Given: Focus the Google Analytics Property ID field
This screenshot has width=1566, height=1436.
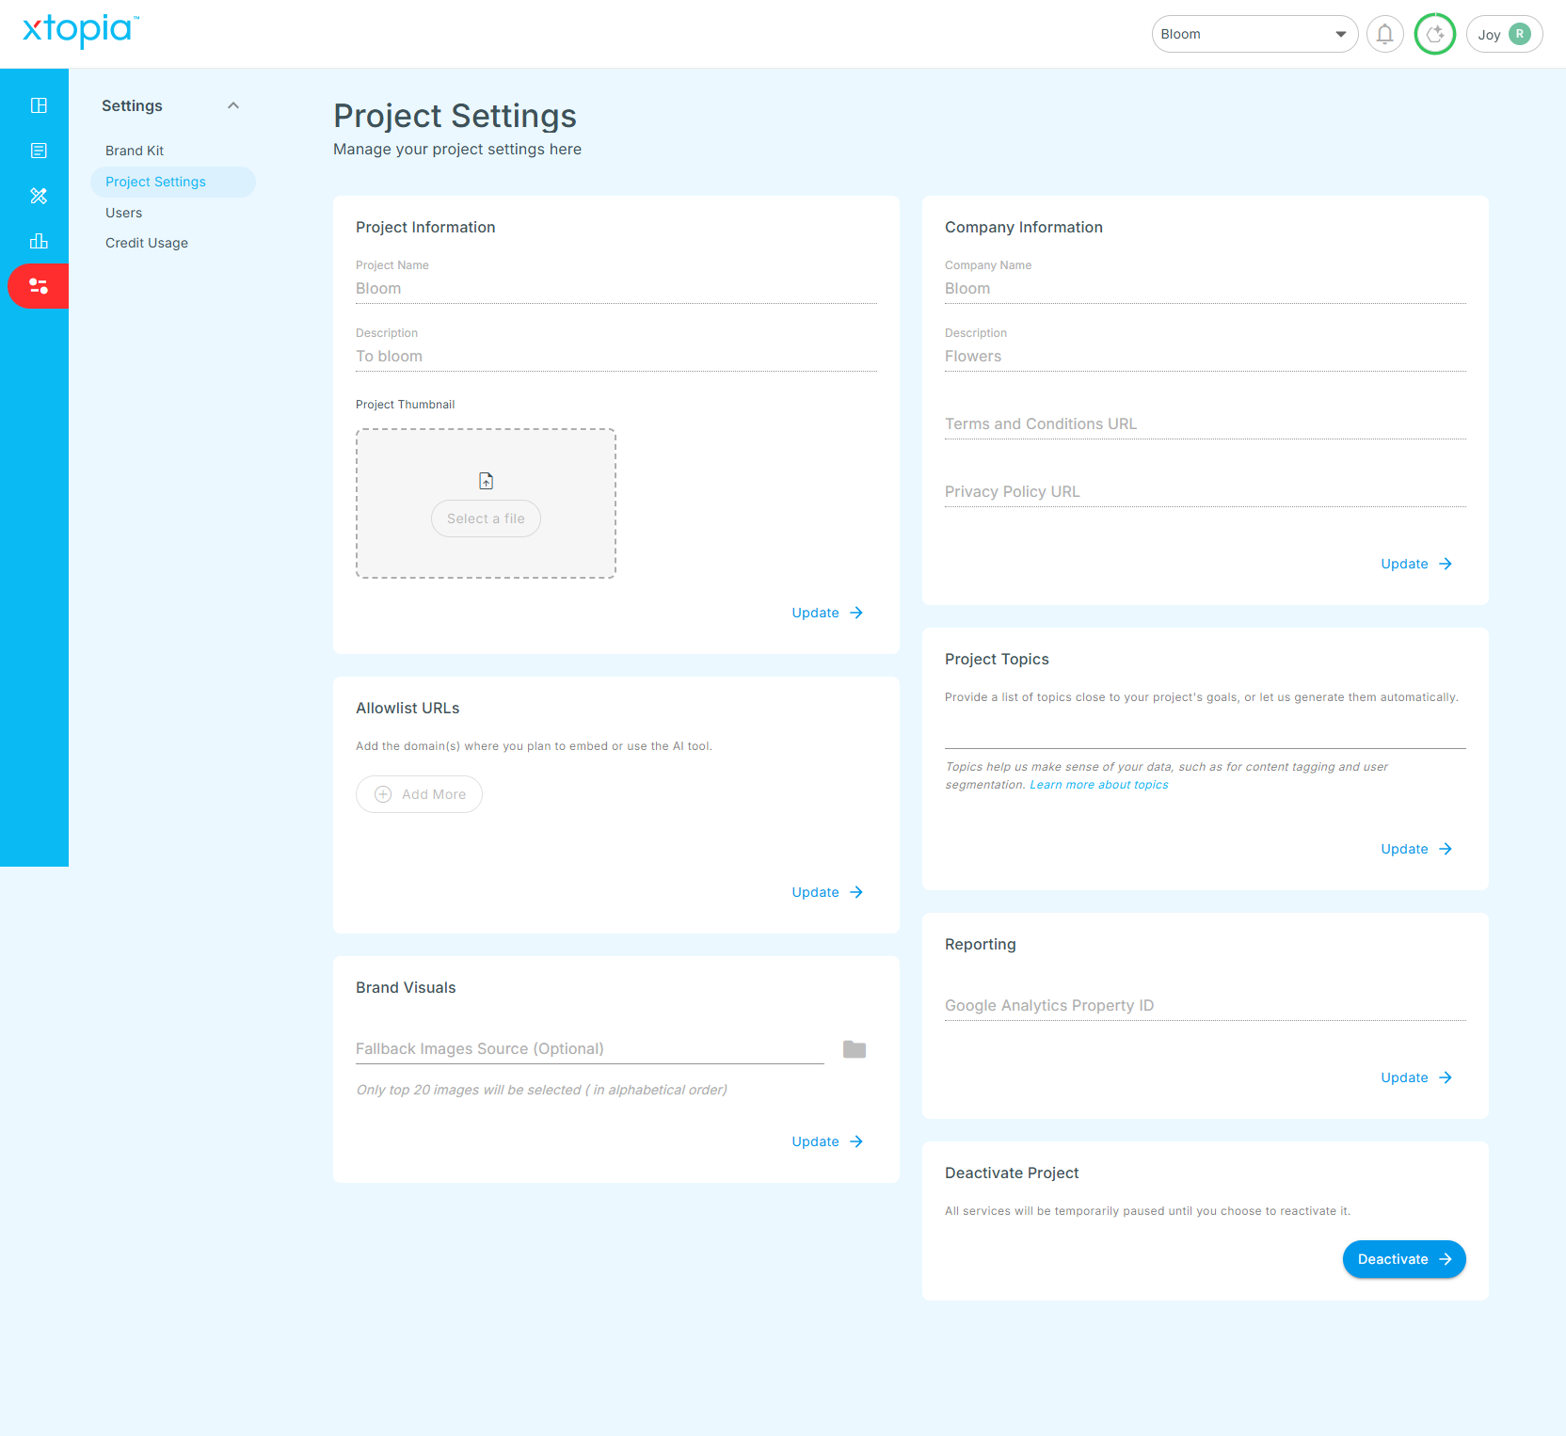Looking at the screenshot, I should [1205, 1005].
